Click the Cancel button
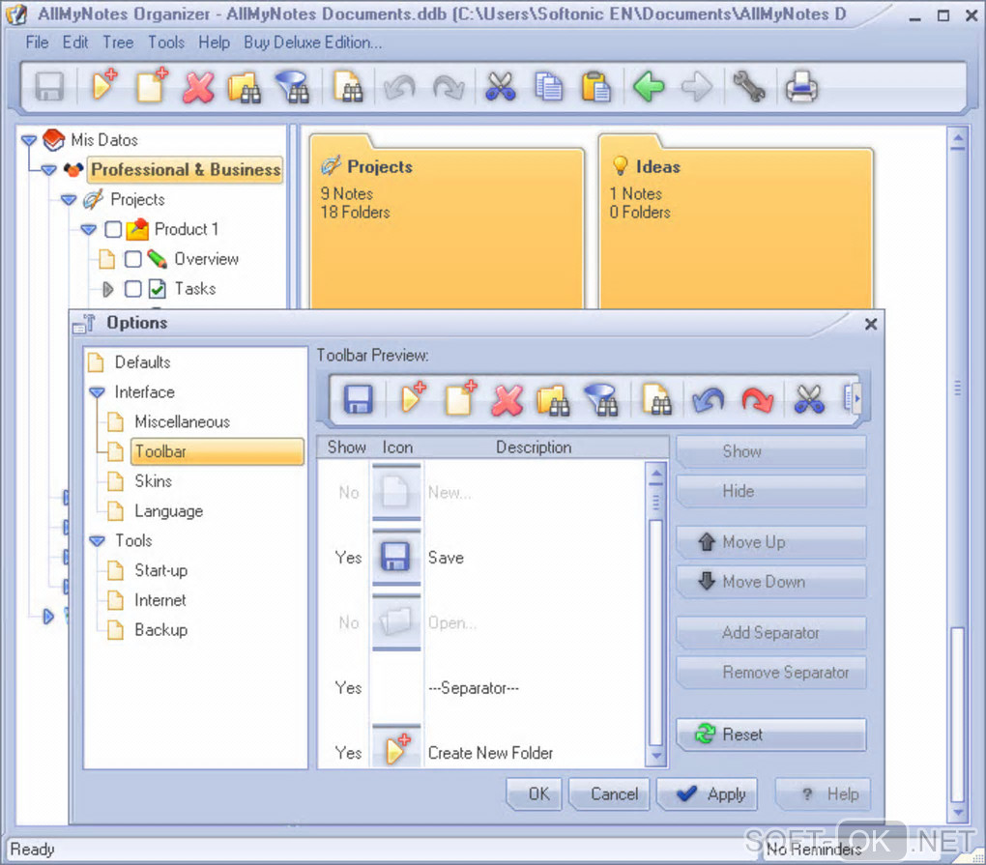The width and height of the screenshot is (986, 865). pos(609,794)
